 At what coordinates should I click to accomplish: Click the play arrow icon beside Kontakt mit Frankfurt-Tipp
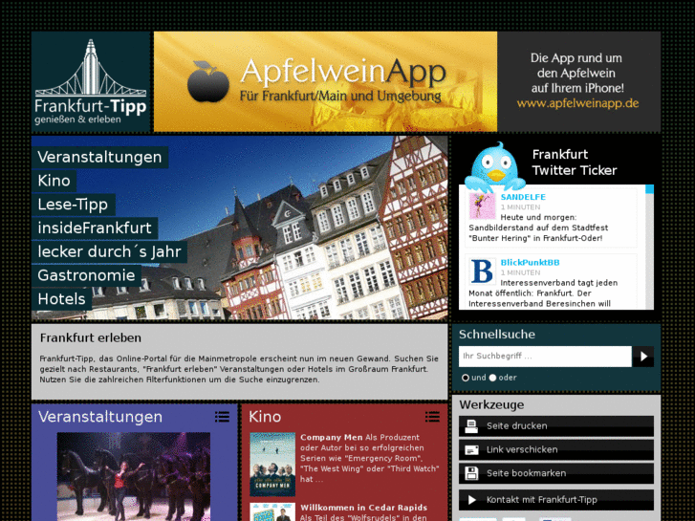click(x=471, y=500)
